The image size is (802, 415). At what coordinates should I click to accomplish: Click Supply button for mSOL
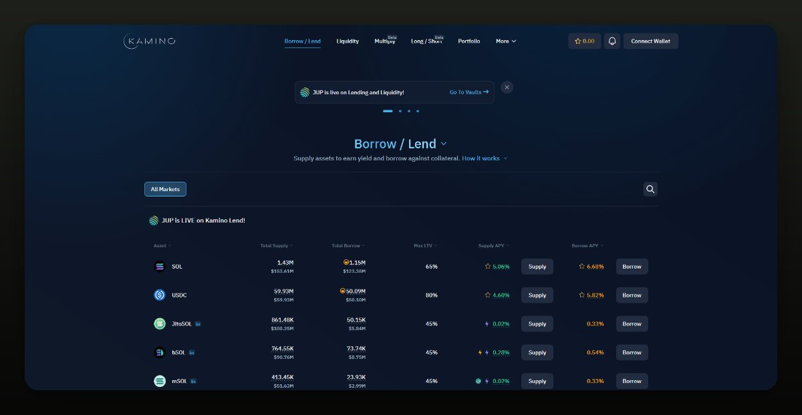(x=537, y=381)
